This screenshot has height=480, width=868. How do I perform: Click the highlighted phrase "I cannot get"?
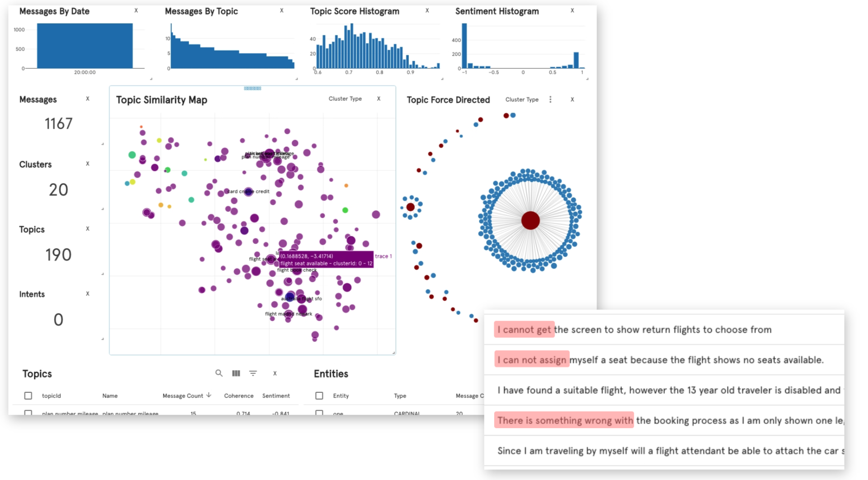coord(524,330)
